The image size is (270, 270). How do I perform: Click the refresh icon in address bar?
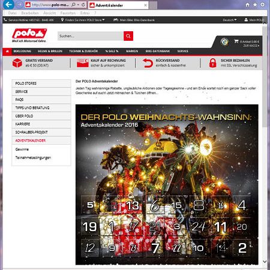pos(83,5)
